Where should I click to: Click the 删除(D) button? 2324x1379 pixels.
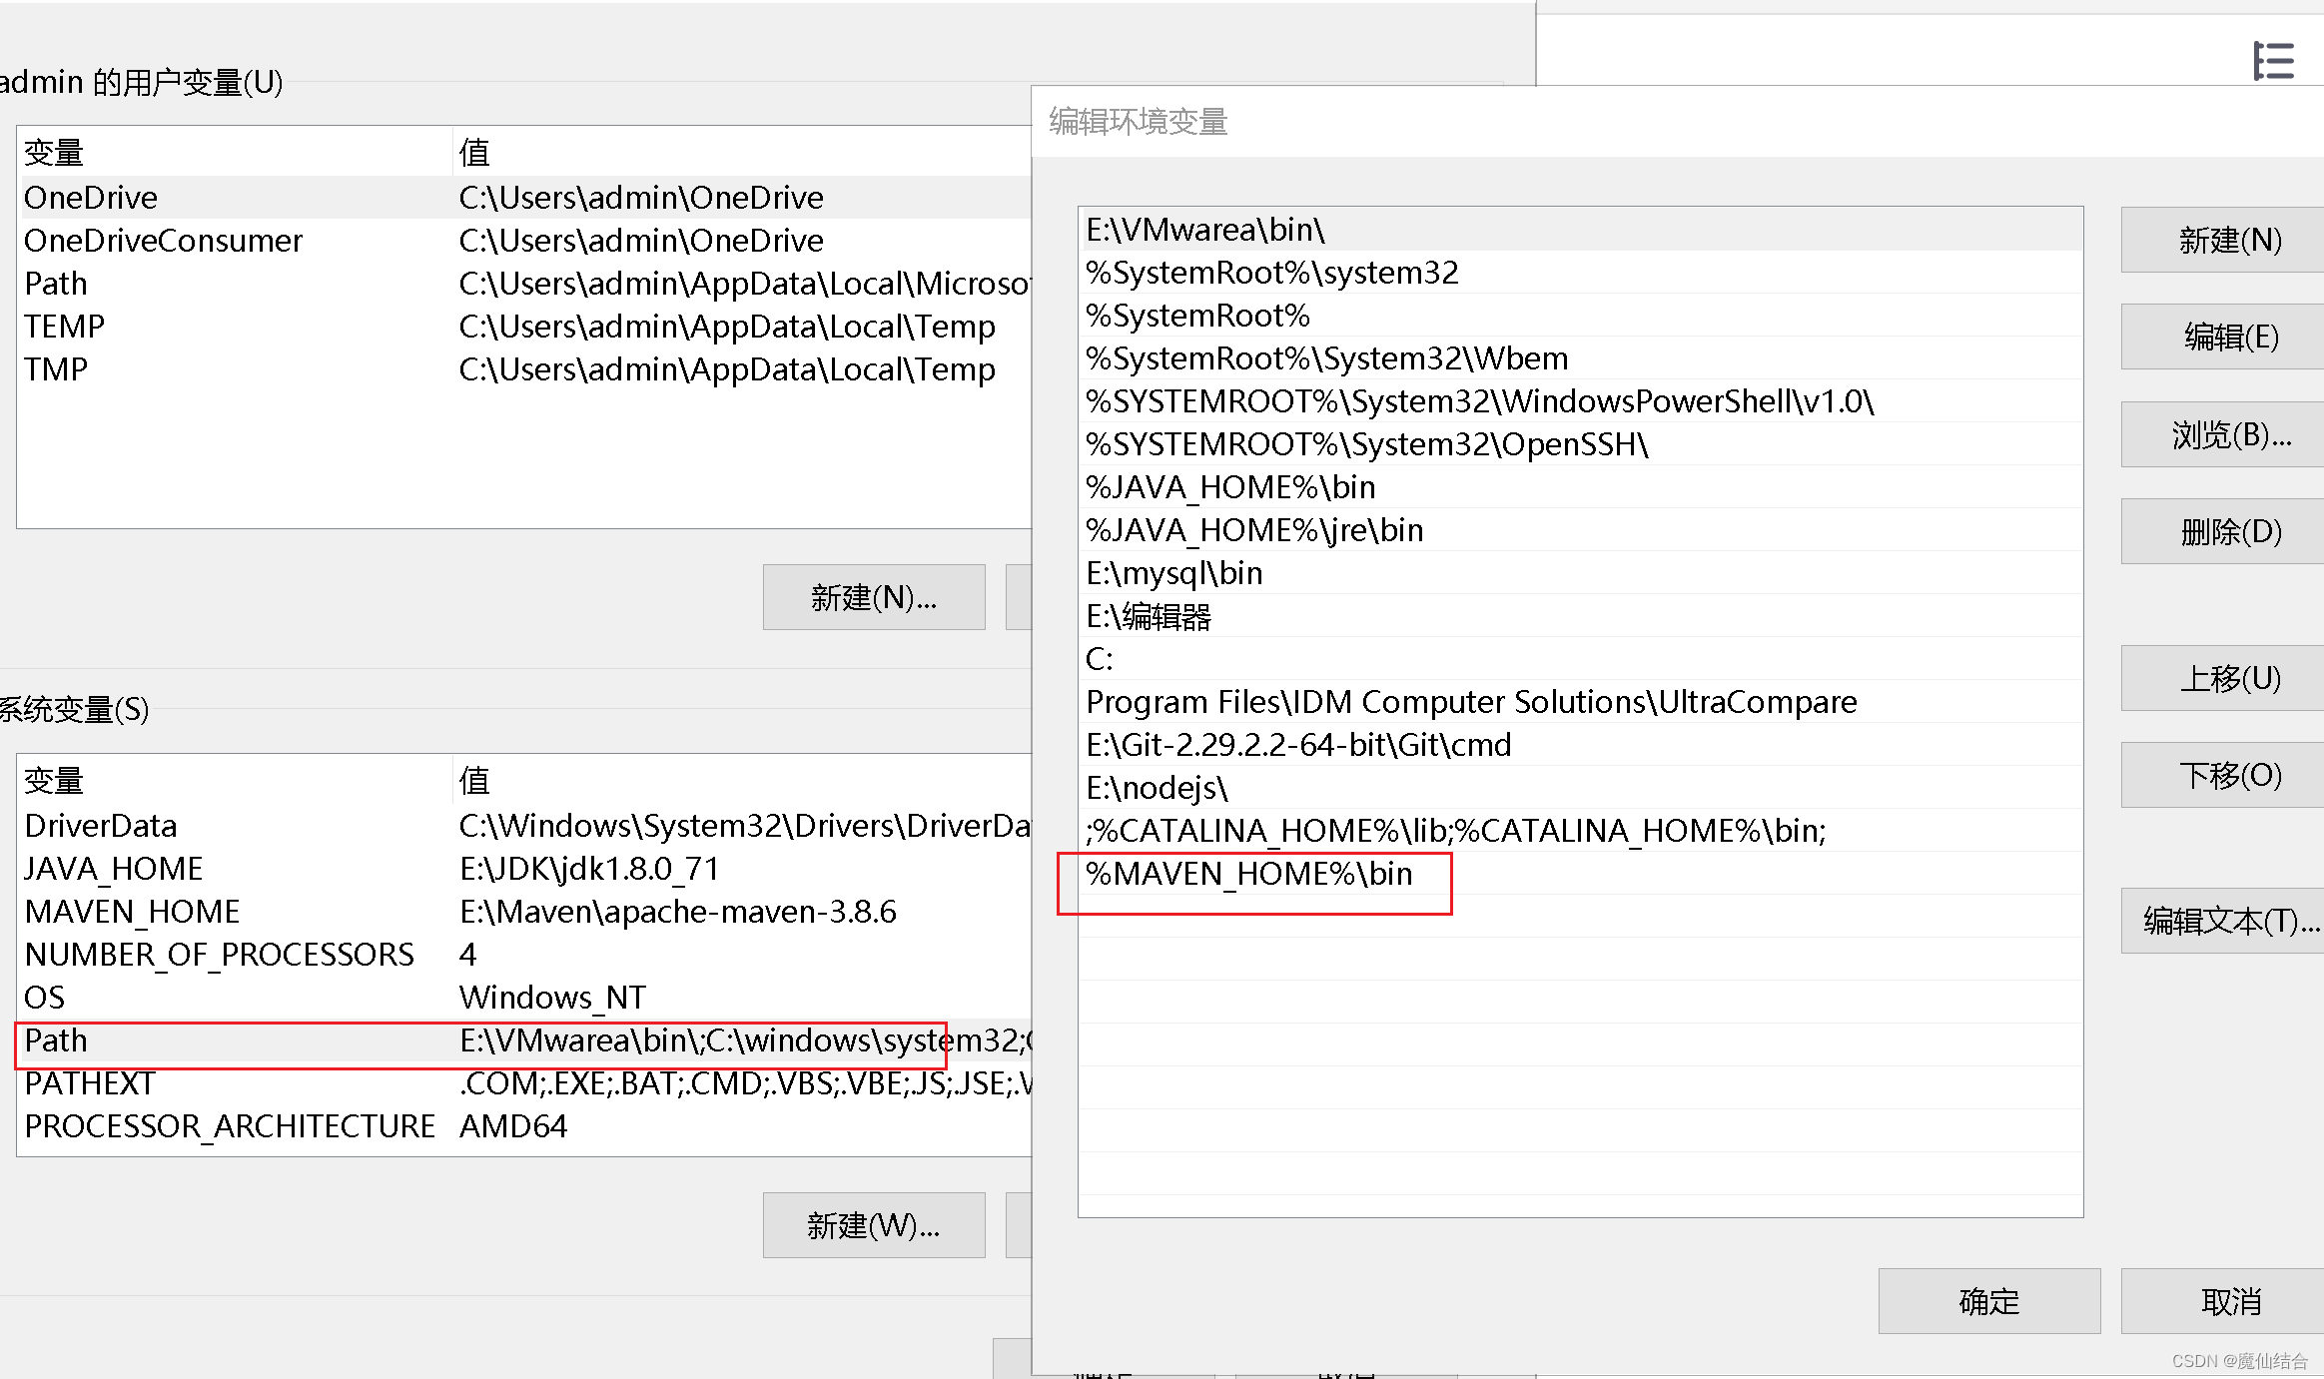[x=2223, y=531]
